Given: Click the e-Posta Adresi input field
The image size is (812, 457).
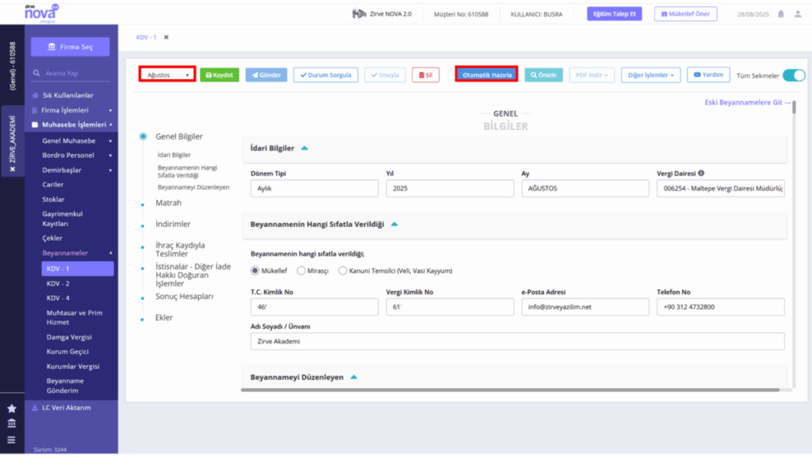Looking at the screenshot, I should point(585,307).
